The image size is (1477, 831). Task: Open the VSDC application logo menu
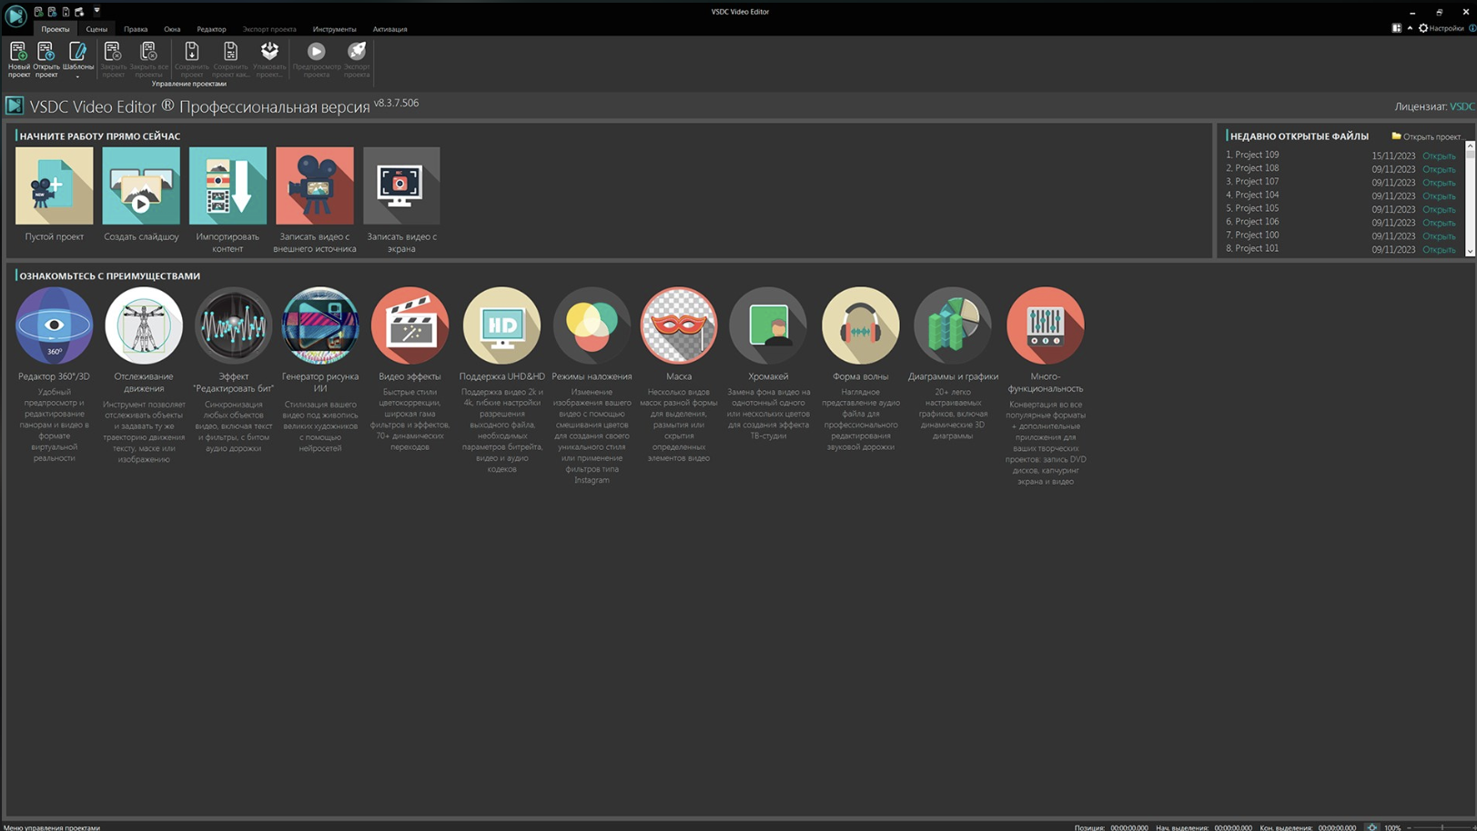[x=15, y=15]
